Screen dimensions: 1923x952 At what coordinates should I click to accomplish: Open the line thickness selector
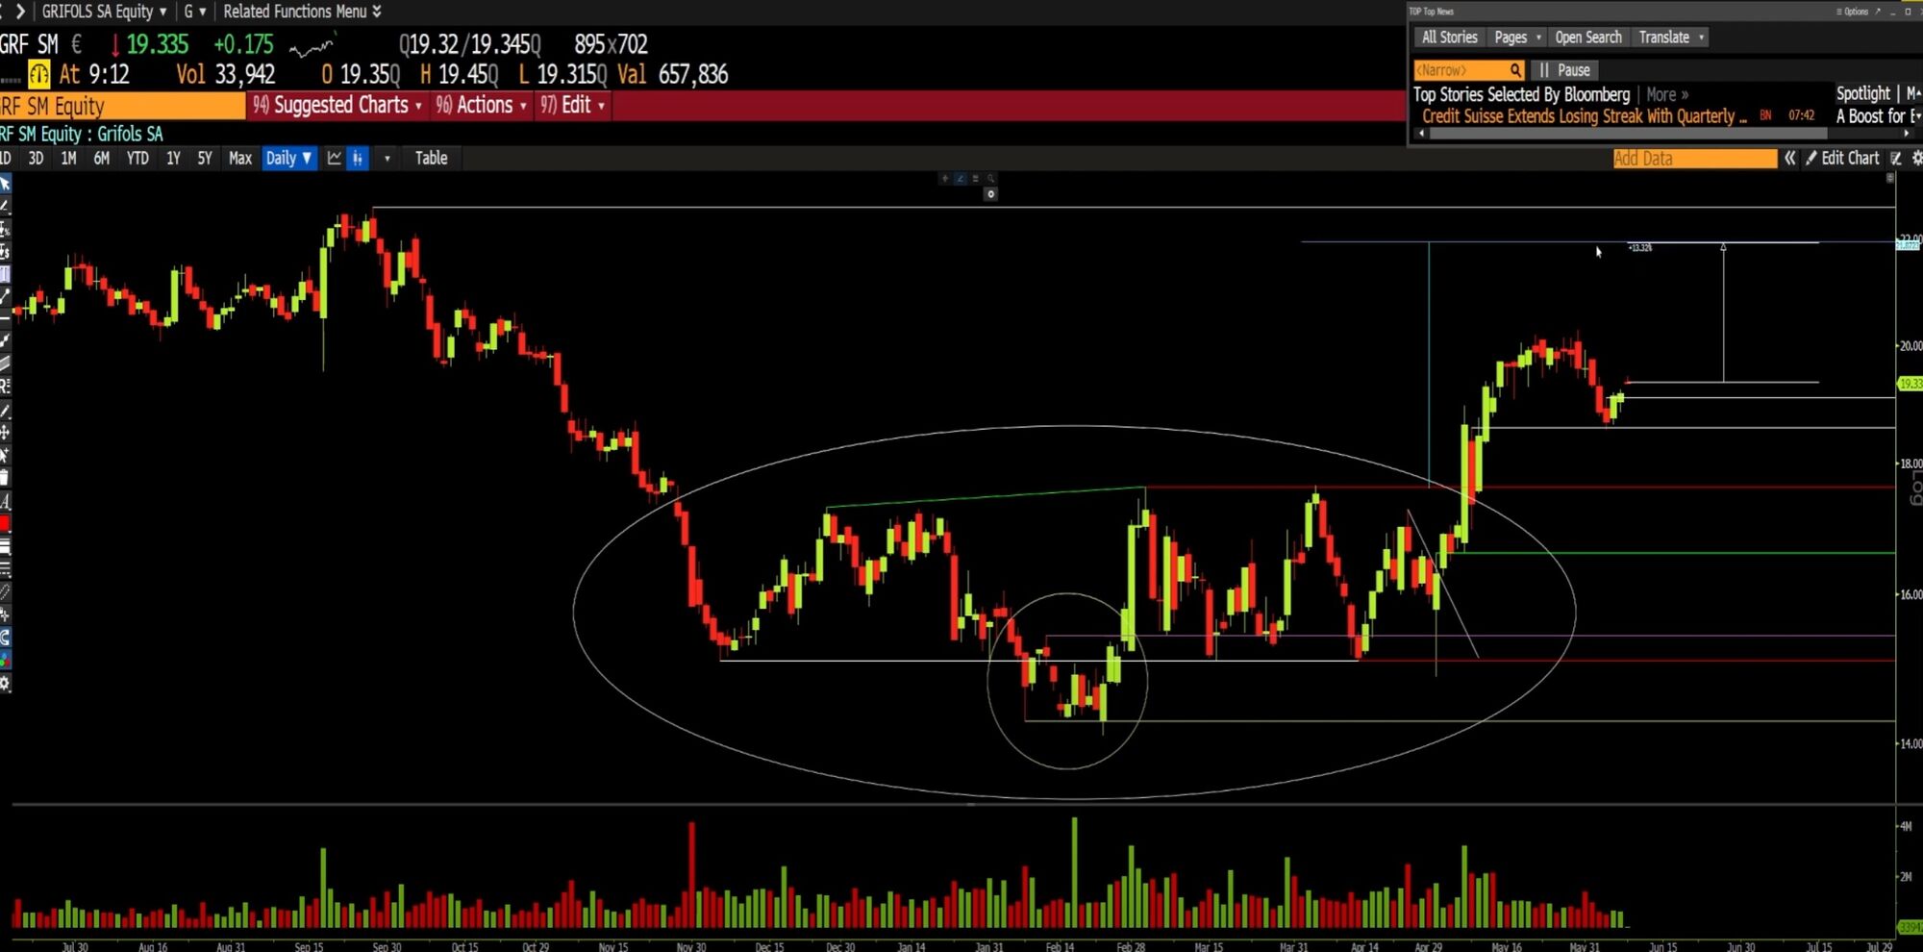click(5, 546)
